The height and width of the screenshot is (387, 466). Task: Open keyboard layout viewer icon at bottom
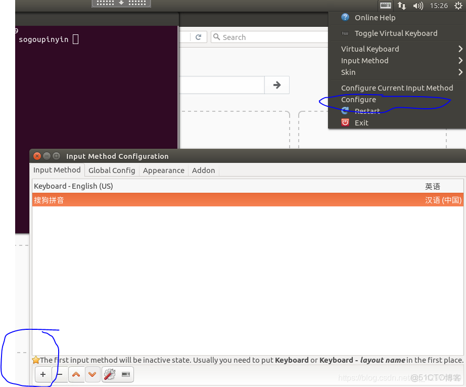pos(125,374)
